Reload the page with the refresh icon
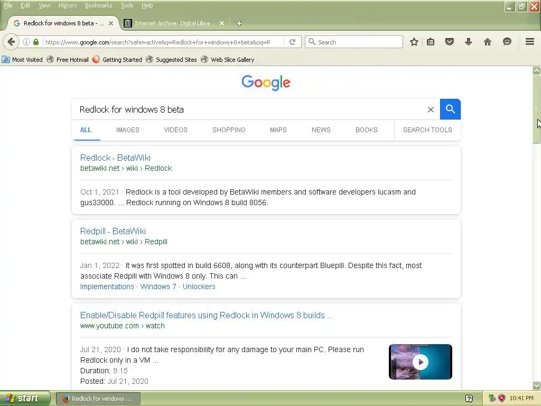Viewport: 541px width, 406px height. (x=293, y=42)
